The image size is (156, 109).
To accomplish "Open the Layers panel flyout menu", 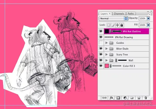I will pos(151,14).
